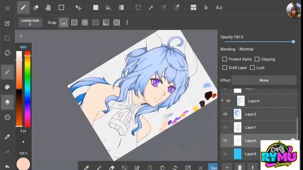
Task: Enable Clipping checkbox
Action: click(257, 59)
